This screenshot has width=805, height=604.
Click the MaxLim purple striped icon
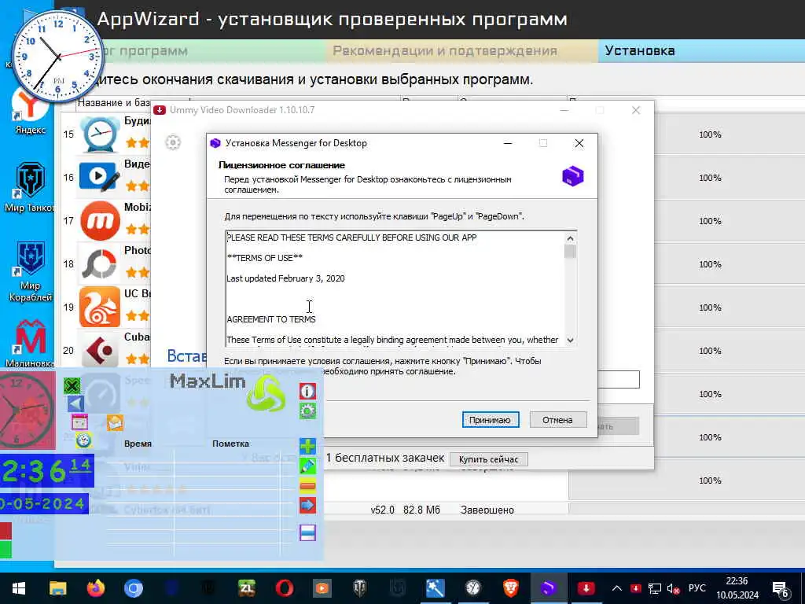point(307,532)
